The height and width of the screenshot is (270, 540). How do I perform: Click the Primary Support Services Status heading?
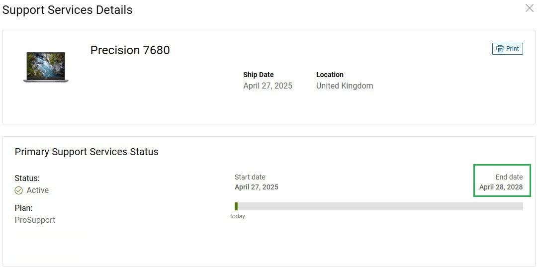coord(87,152)
